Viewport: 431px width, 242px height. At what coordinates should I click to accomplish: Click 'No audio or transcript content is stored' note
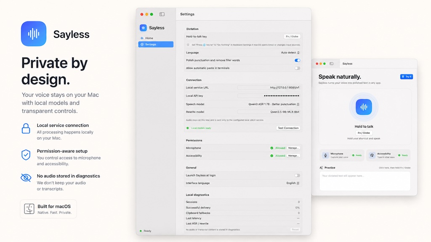(213, 230)
